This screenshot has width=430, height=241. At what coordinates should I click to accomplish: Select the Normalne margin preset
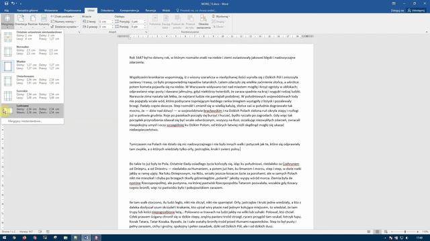tap(33, 51)
